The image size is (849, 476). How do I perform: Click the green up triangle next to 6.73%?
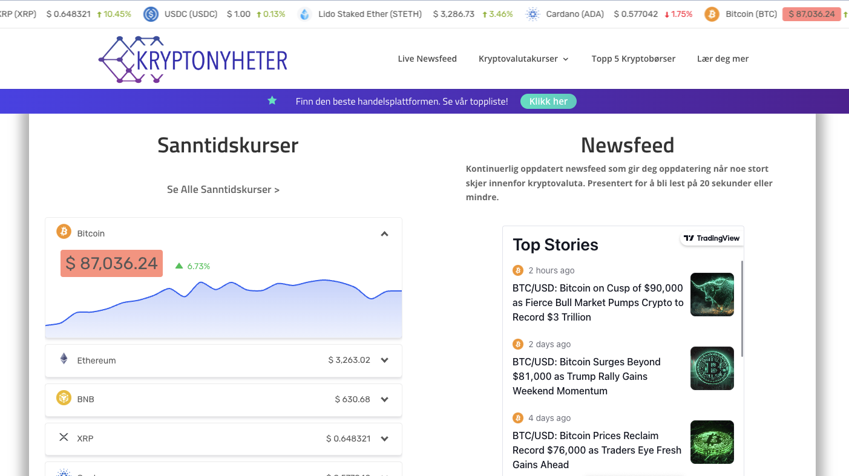pos(179,266)
